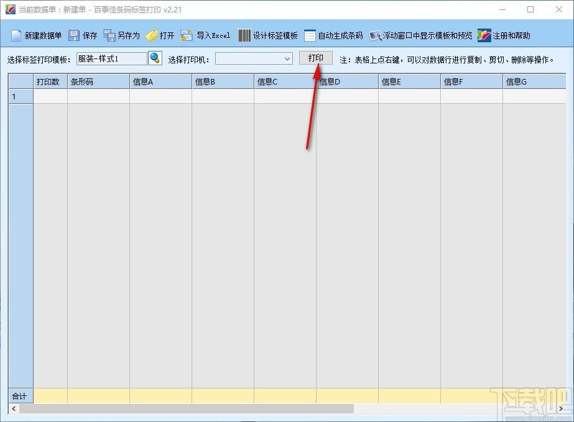This screenshot has height=422, width=574.
Task: Click the floating window monitor icon
Action: click(x=375, y=35)
